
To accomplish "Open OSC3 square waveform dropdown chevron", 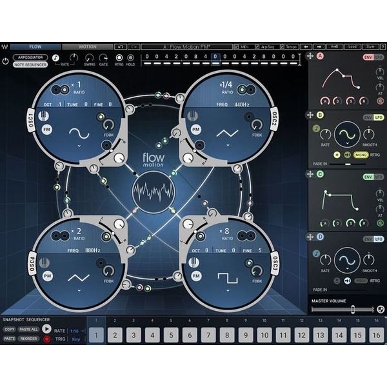I will coord(228,290).
